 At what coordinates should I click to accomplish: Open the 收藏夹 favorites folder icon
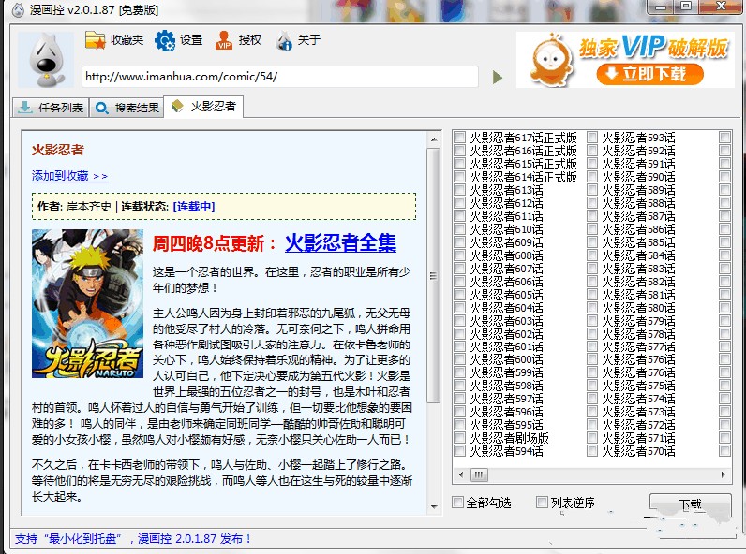tap(96, 40)
